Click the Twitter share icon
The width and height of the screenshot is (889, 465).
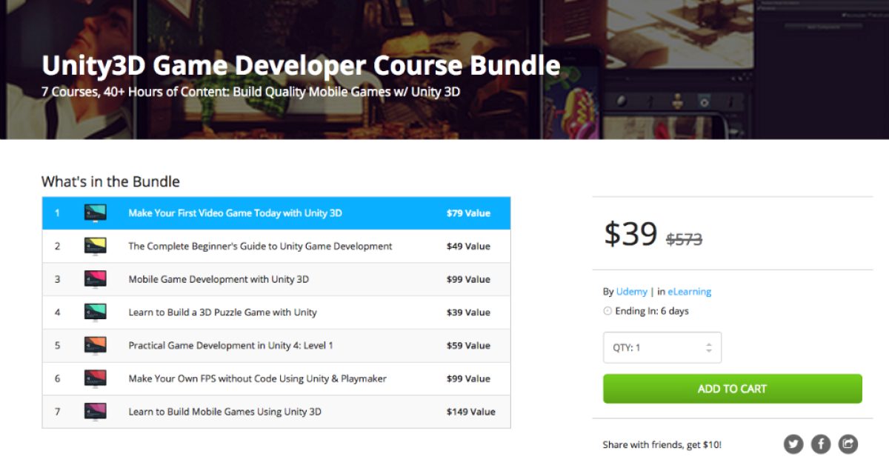click(793, 444)
